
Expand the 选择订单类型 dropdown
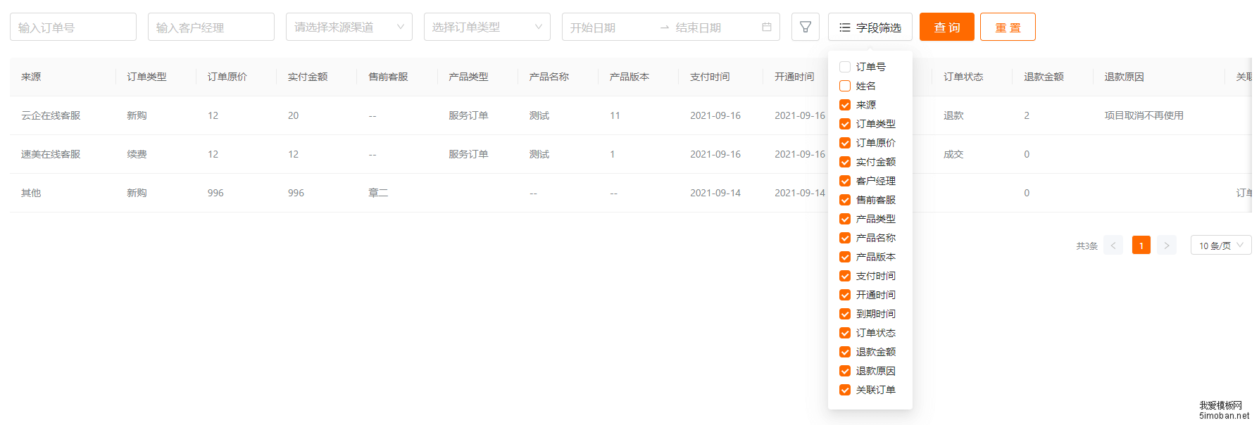point(487,27)
